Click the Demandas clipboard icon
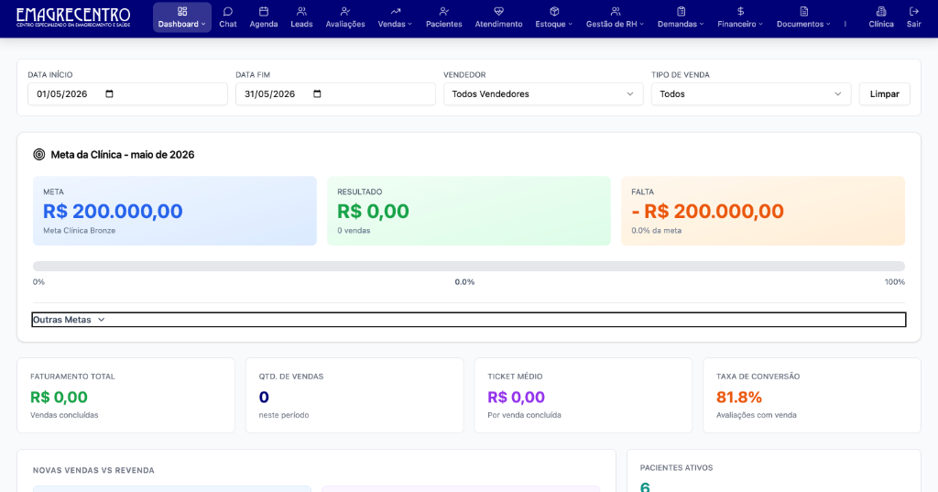Viewport: 938px width, 492px height. pyautogui.click(x=682, y=11)
